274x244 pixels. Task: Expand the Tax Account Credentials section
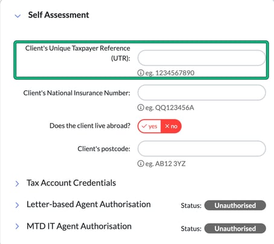click(18, 184)
